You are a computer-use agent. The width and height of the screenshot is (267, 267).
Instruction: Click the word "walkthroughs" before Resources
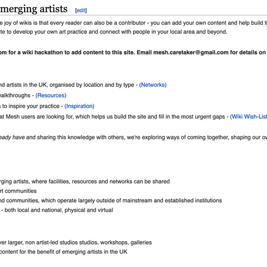(15, 95)
